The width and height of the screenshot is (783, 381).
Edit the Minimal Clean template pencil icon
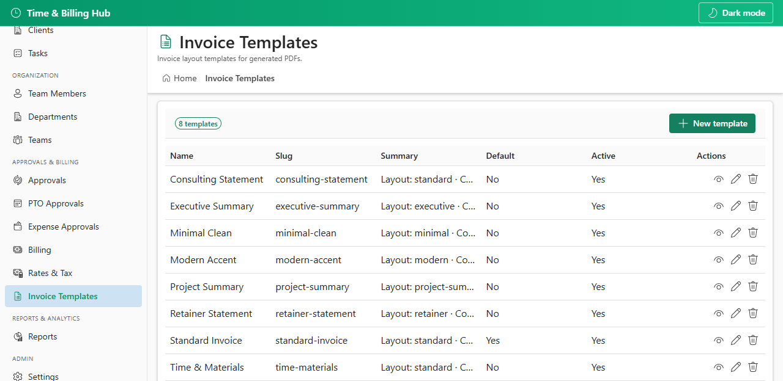click(x=736, y=233)
